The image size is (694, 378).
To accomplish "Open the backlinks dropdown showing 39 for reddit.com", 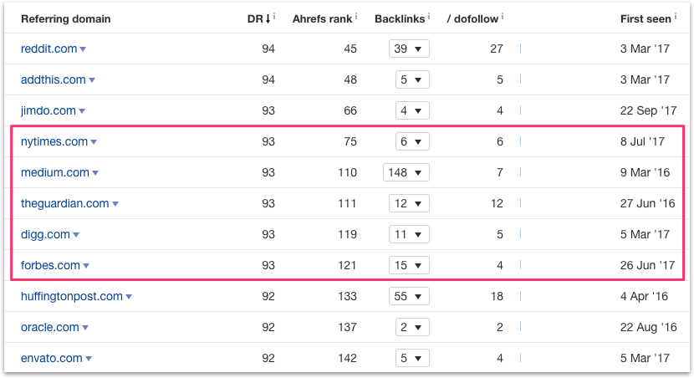I will 409,49.
